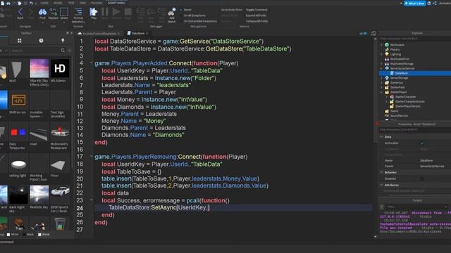The width and height of the screenshot is (451, 253).
Task: Click the undo arrow in title bar
Action: [x=31, y=3]
